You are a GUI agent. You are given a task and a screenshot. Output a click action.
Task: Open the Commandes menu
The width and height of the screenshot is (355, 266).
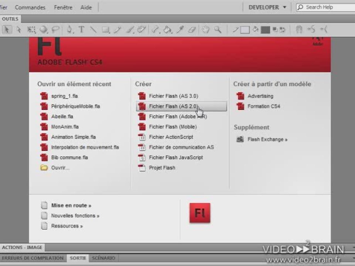click(30, 7)
